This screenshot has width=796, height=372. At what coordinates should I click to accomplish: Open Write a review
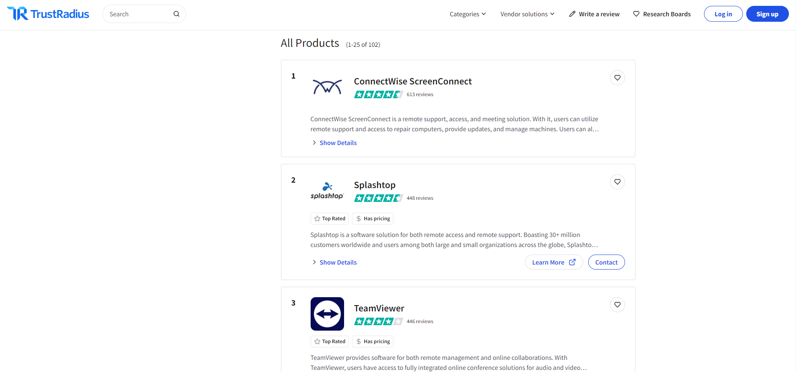[x=594, y=14]
